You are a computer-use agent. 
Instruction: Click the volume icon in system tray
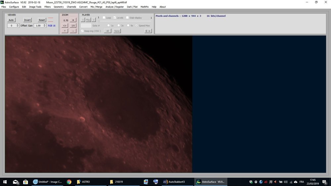tap(285, 182)
